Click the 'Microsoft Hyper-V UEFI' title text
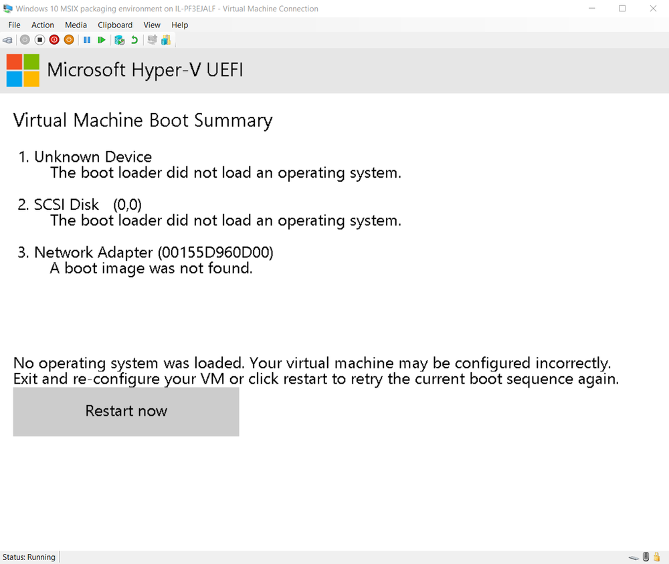The height and width of the screenshot is (564, 669). (x=145, y=70)
